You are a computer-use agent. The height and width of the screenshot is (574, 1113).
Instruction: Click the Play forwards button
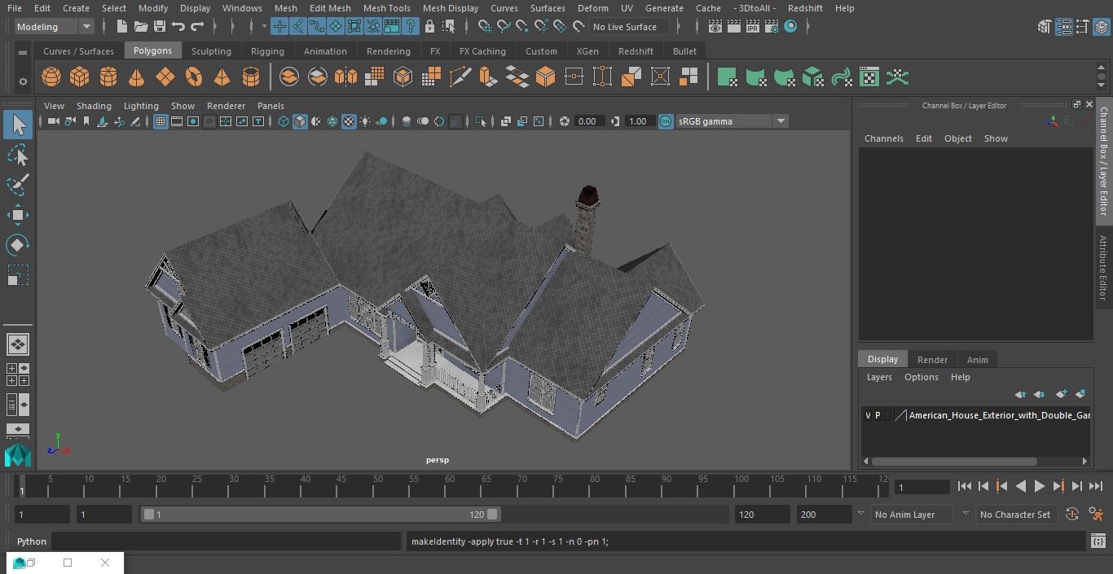coord(1039,486)
